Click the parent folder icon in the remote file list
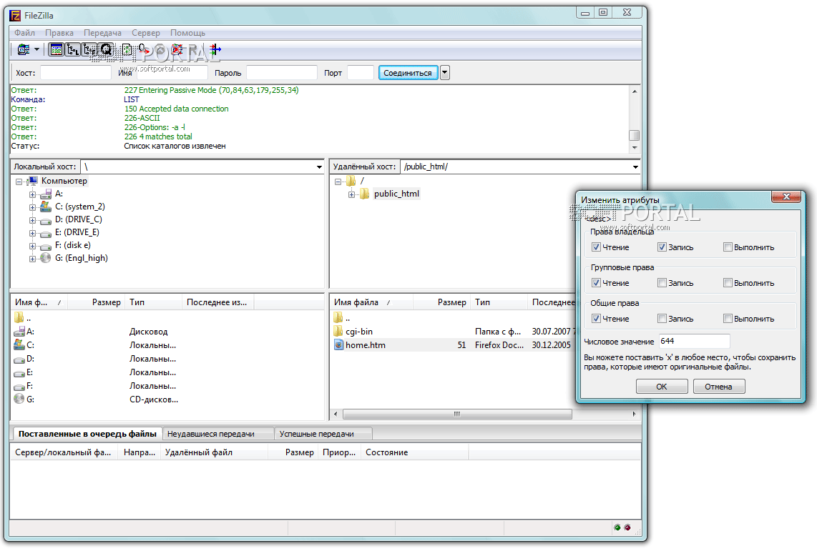 338,317
